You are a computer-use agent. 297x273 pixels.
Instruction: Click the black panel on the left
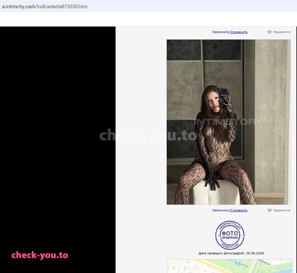(x=58, y=150)
